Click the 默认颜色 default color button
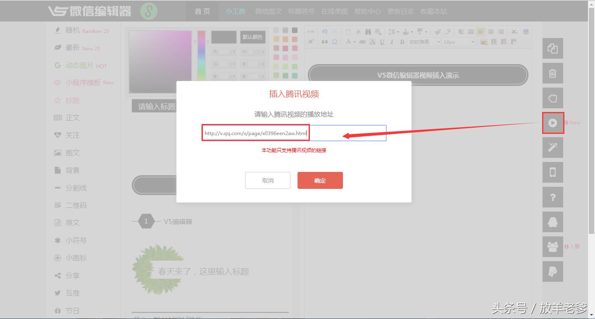595x319 pixels. pyautogui.click(x=252, y=37)
